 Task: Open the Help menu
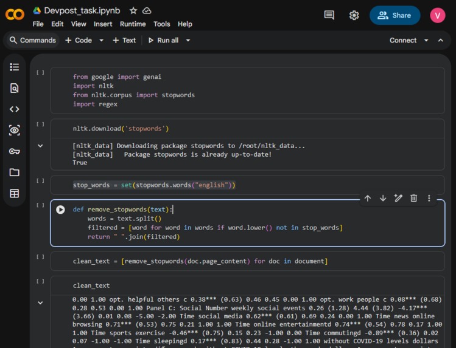[x=185, y=24]
